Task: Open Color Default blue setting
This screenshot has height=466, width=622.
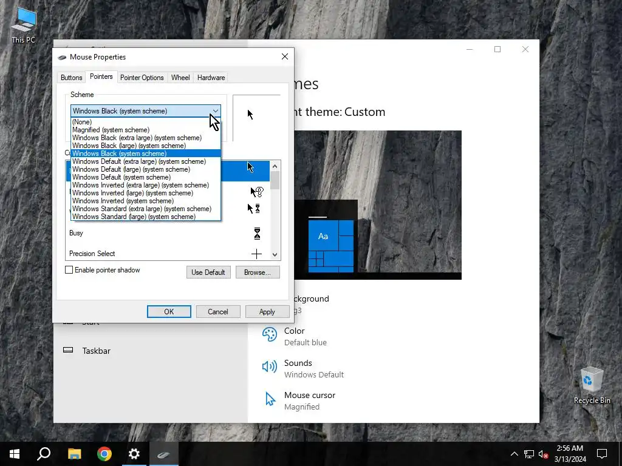Action: coord(306,336)
